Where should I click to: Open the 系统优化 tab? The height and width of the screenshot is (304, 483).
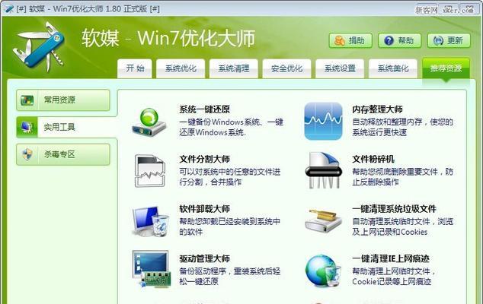[x=181, y=68]
